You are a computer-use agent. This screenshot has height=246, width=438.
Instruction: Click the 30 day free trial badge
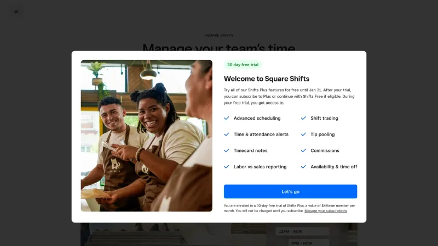coord(243,65)
